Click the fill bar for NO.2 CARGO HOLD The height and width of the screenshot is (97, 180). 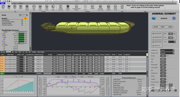tap(47, 59)
